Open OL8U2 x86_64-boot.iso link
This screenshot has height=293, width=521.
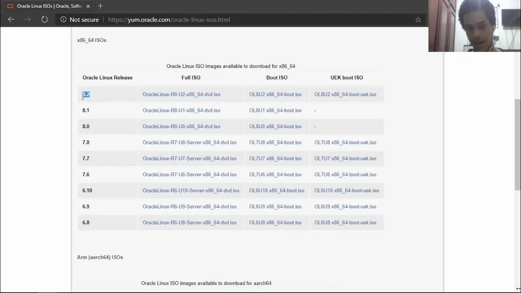pyautogui.click(x=275, y=94)
